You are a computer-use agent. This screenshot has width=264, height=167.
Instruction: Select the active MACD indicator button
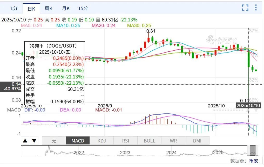pos(78,141)
